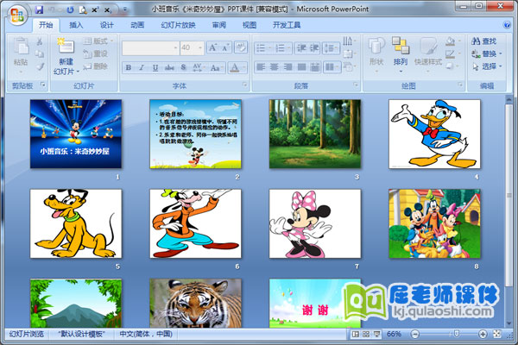Select the Format Painter brush
The width and height of the screenshot is (518, 345).
[40, 66]
